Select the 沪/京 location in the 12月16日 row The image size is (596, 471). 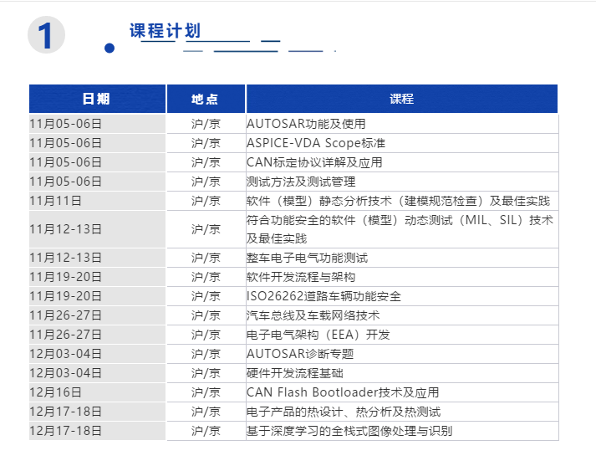click(x=206, y=392)
